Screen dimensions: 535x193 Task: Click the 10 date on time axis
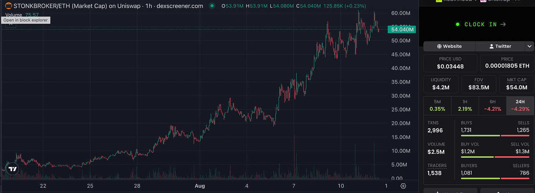click(x=341, y=186)
